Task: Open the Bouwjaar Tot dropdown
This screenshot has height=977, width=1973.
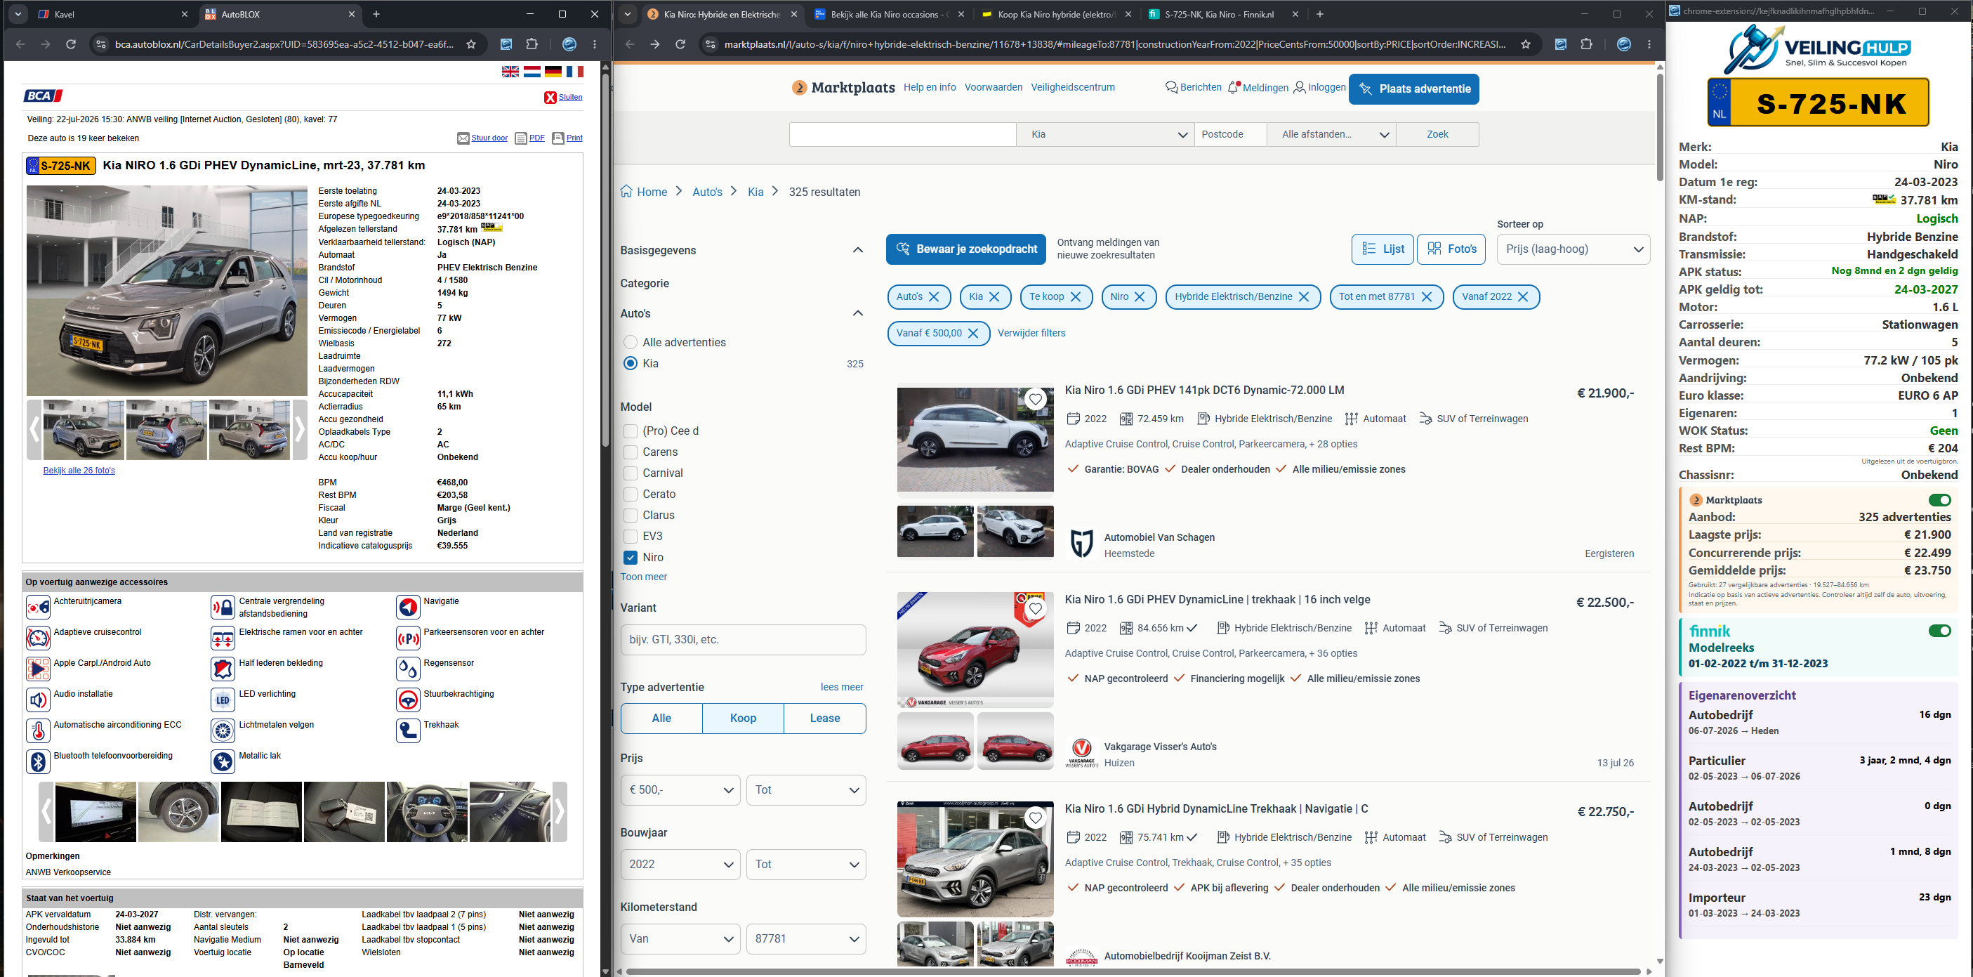Action: pos(806,865)
